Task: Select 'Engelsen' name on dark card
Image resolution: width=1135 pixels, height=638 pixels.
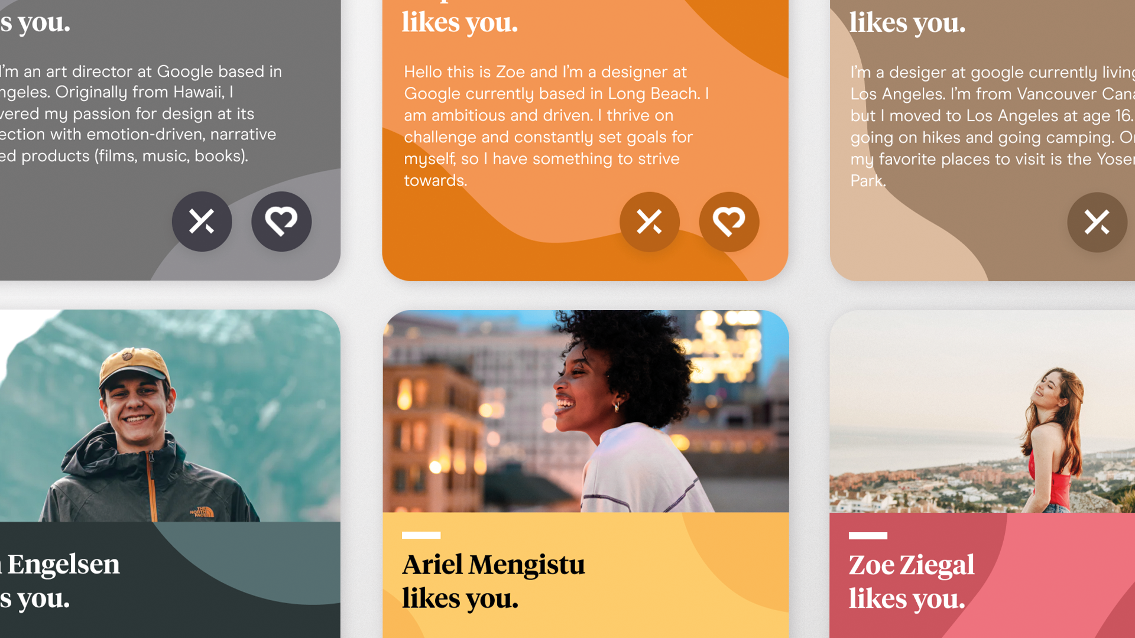Action: coord(64,564)
